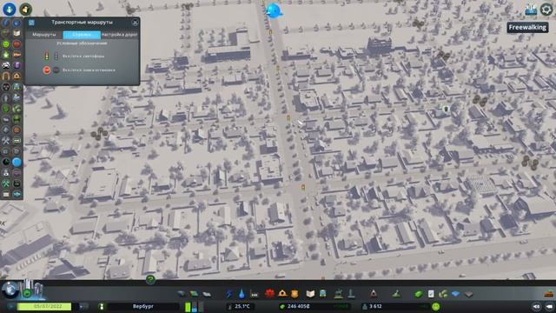Open the Electricity build menu

pyautogui.click(x=229, y=294)
